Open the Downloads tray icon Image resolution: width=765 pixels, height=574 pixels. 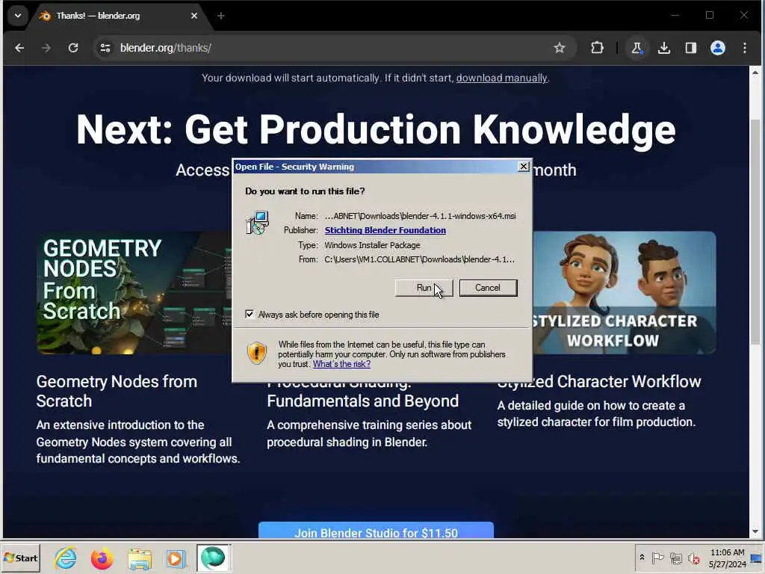pyautogui.click(x=664, y=48)
